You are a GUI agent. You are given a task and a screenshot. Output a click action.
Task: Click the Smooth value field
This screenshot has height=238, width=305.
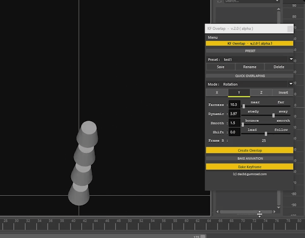(x=234, y=123)
